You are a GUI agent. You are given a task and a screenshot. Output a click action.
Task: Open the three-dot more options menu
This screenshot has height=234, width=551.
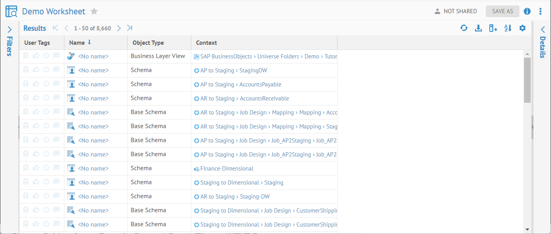pyautogui.click(x=540, y=11)
